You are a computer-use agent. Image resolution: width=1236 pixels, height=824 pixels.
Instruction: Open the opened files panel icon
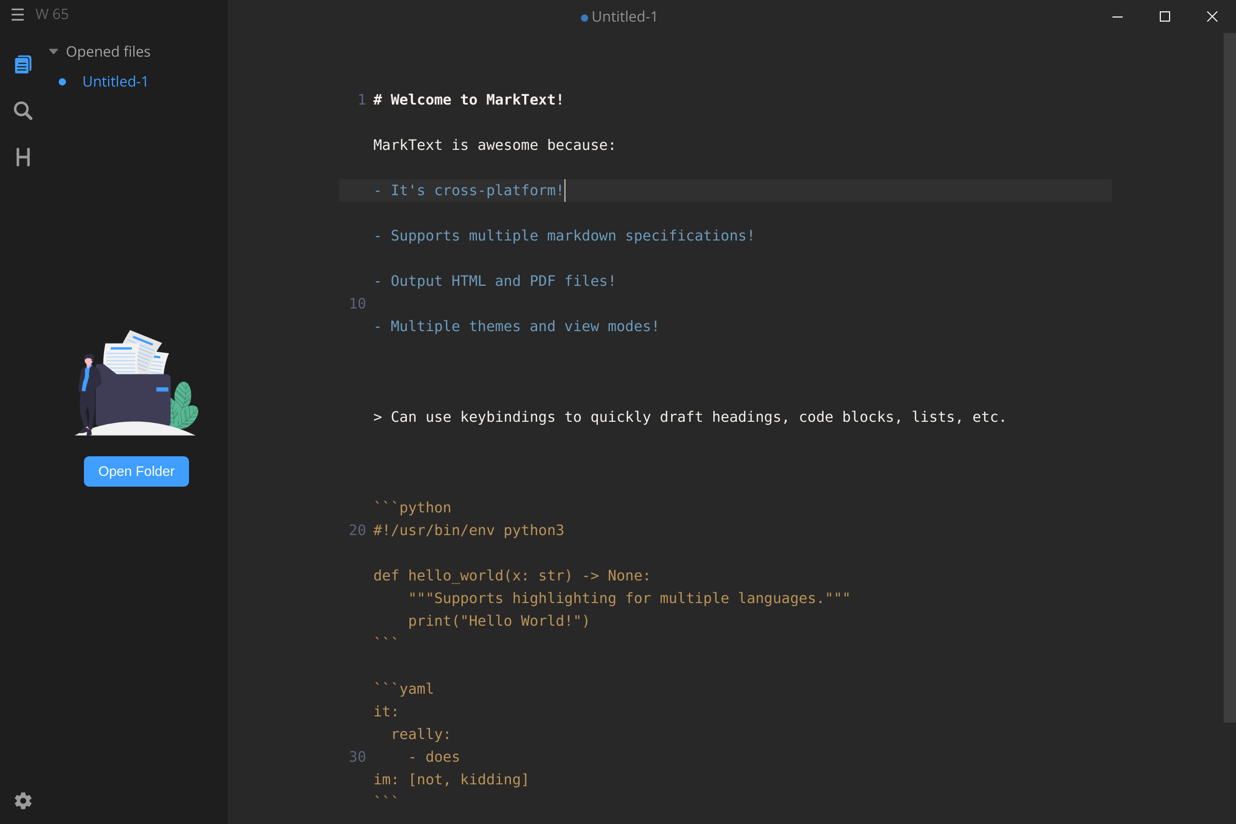23,64
